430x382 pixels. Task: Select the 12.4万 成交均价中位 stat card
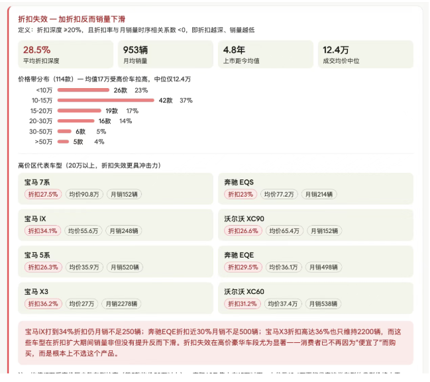pos(366,54)
